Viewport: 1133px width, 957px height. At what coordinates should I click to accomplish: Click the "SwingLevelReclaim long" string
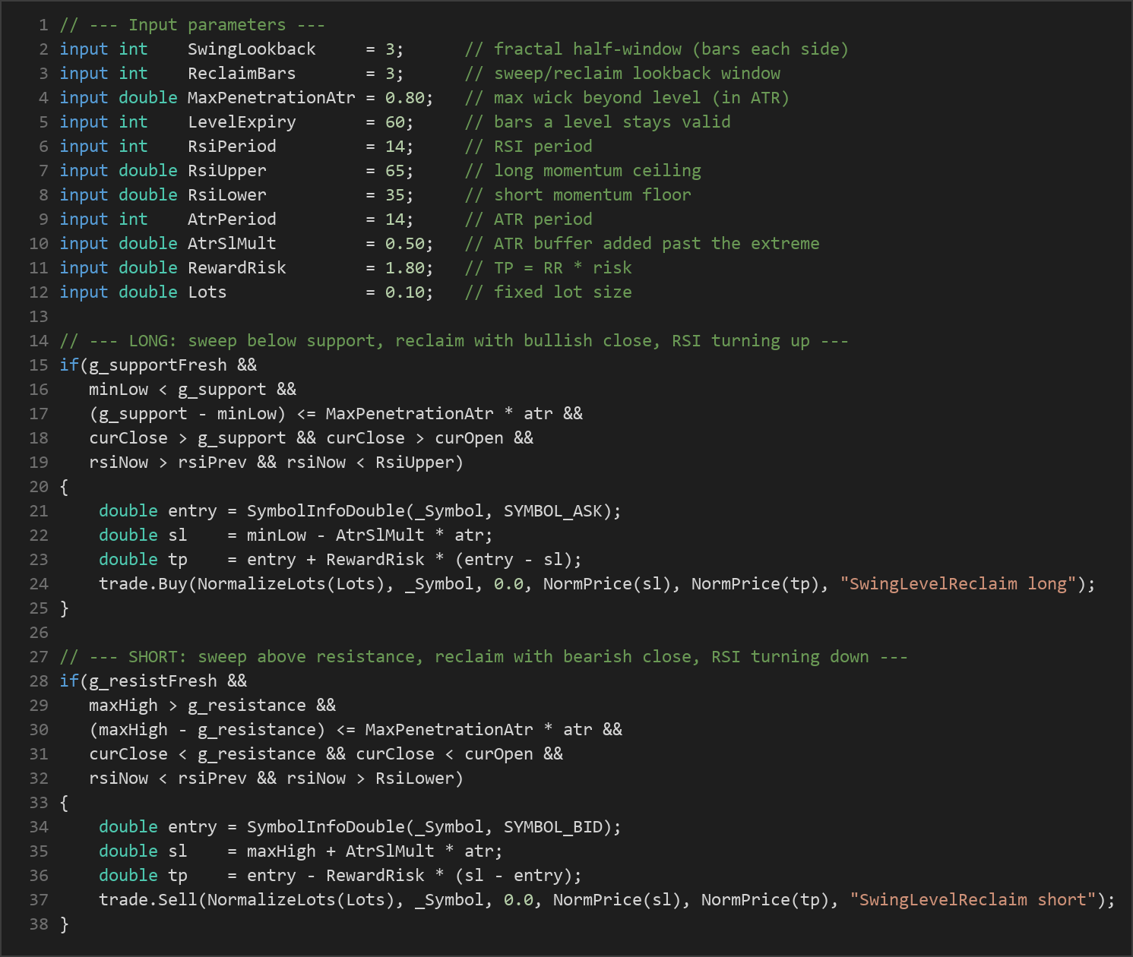pyautogui.click(x=959, y=584)
